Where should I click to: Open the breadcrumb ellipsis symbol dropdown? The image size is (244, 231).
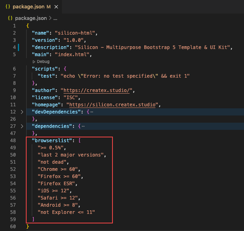tap(55, 18)
